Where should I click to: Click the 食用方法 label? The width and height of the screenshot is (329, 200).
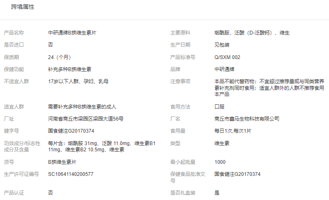(180, 107)
